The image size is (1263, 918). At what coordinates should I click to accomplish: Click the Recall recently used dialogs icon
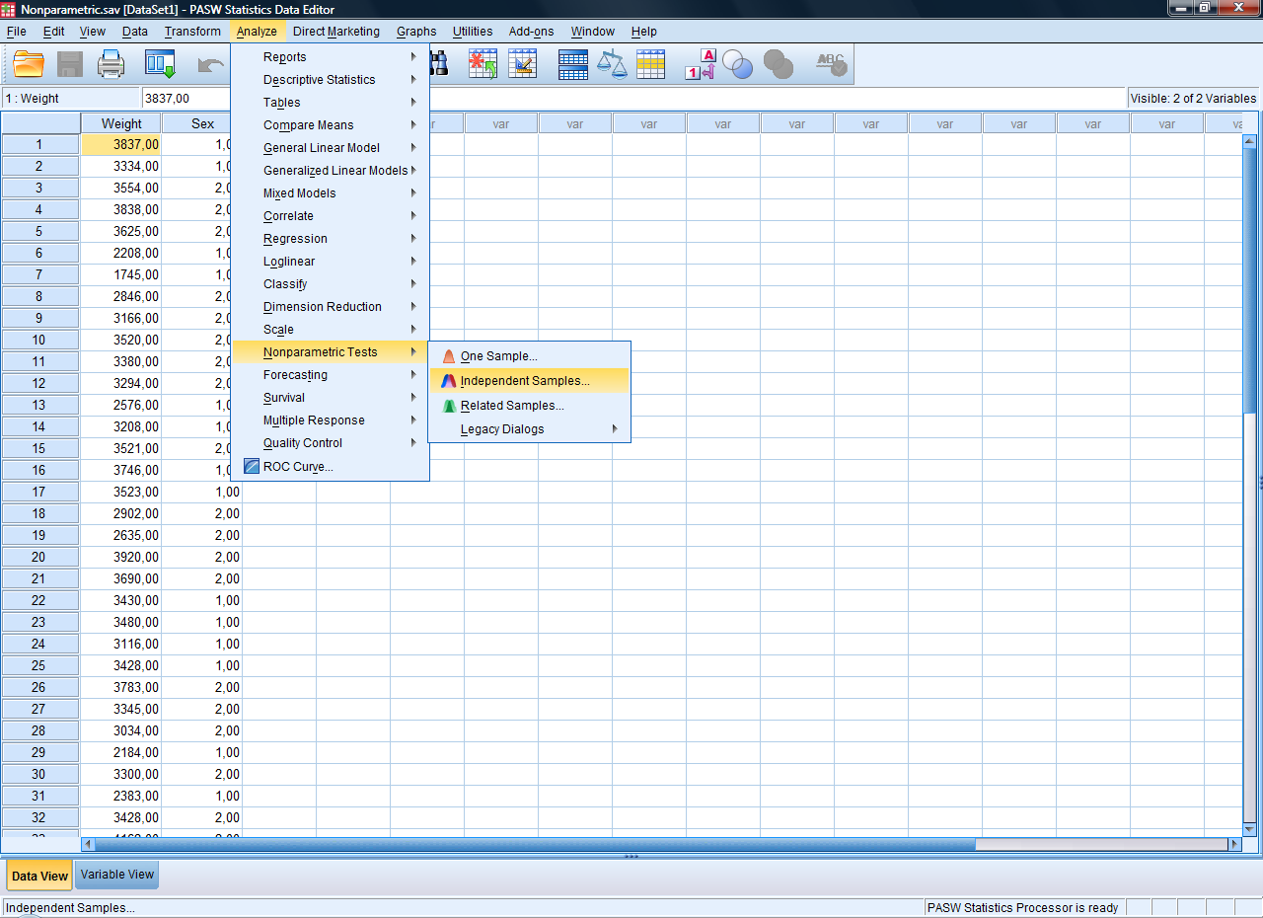click(x=160, y=65)
